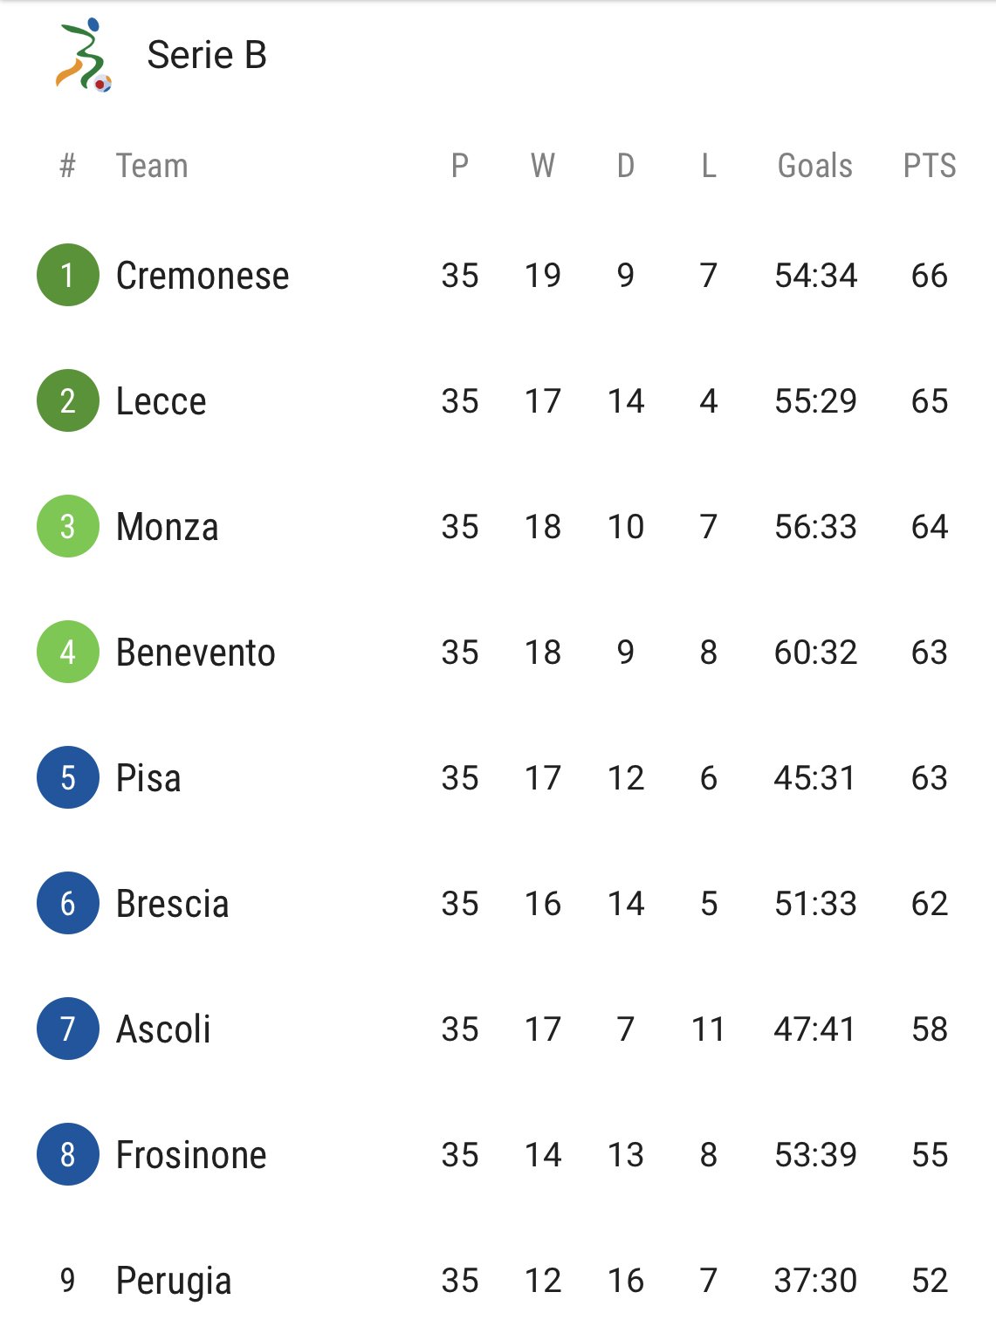The height and width of the screenshot is (1340, 996).
Task: Sort by the PTS column header
Action: 930,166
